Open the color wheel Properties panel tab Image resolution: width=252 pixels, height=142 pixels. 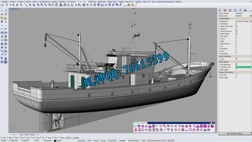click(x=220, y=10)
